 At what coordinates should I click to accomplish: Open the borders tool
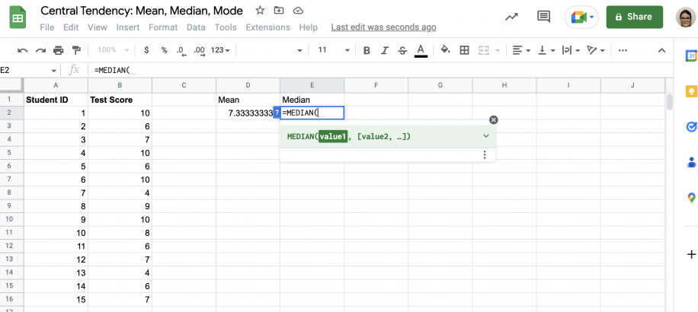pos(464,50)
